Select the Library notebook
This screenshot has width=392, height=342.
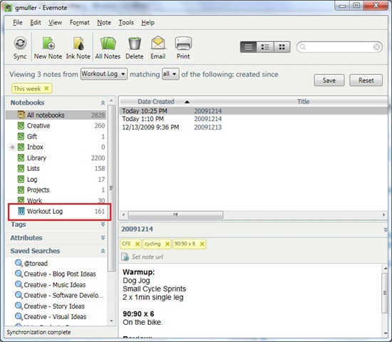[x=56, y=158]
